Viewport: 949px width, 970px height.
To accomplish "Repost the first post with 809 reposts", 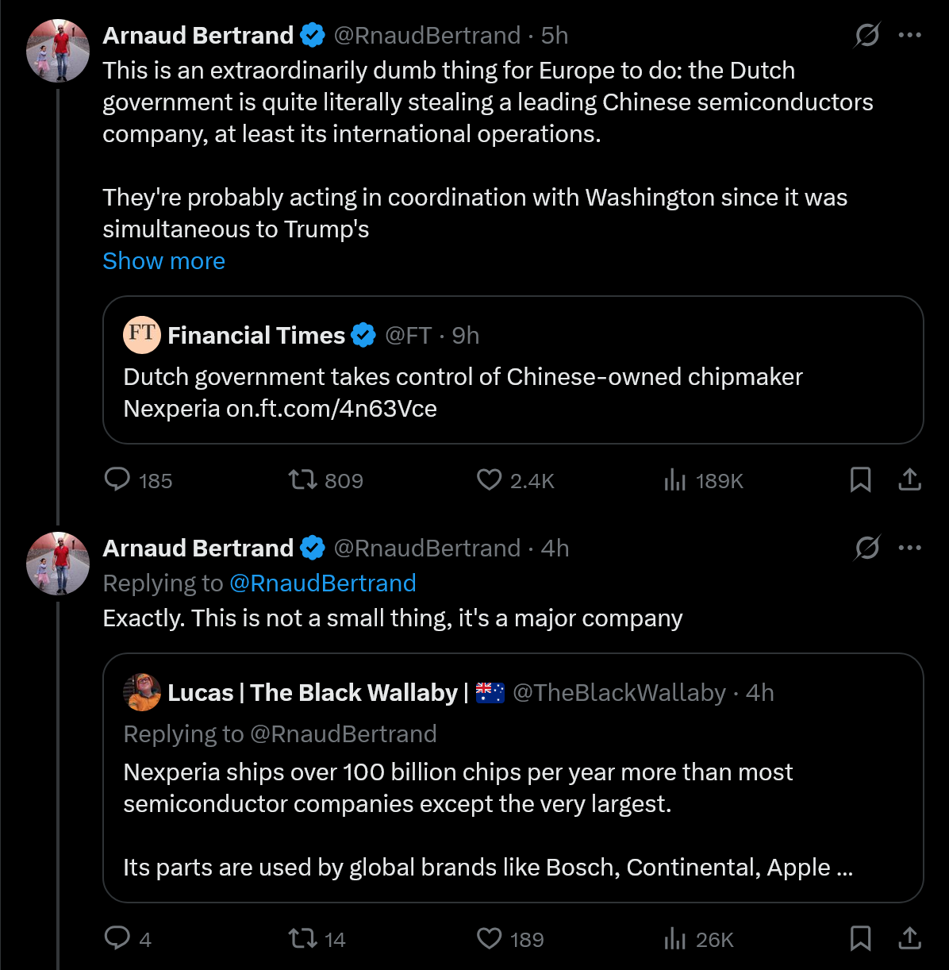I will 302,479.
